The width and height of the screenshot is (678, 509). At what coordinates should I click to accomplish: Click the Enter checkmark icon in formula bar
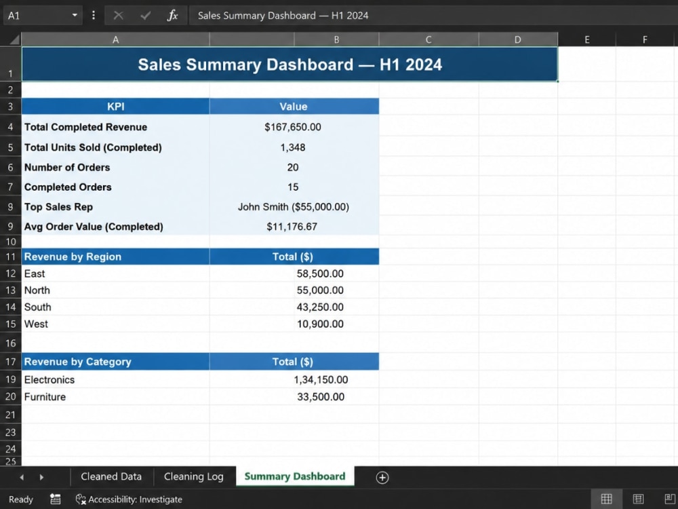tap(145, 16)
